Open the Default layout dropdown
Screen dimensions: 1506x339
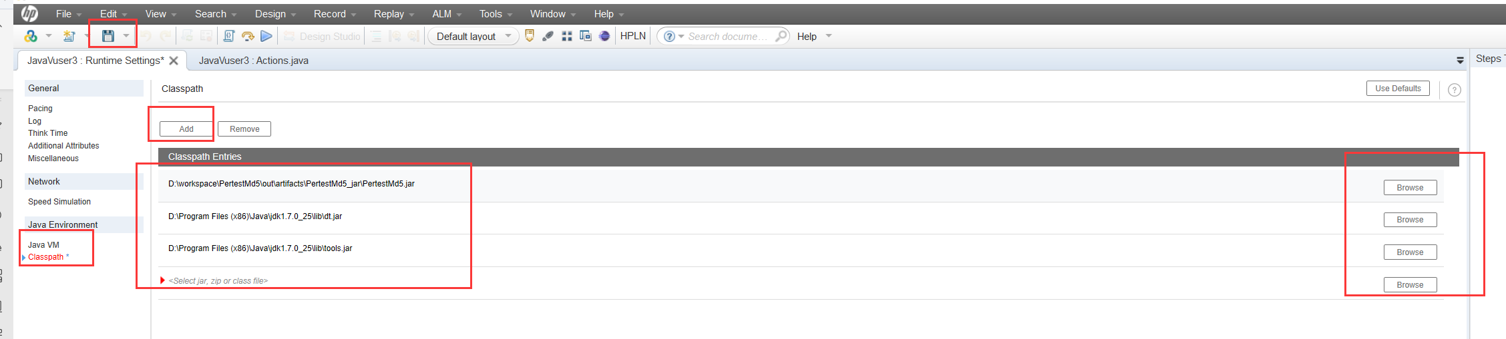474,36
